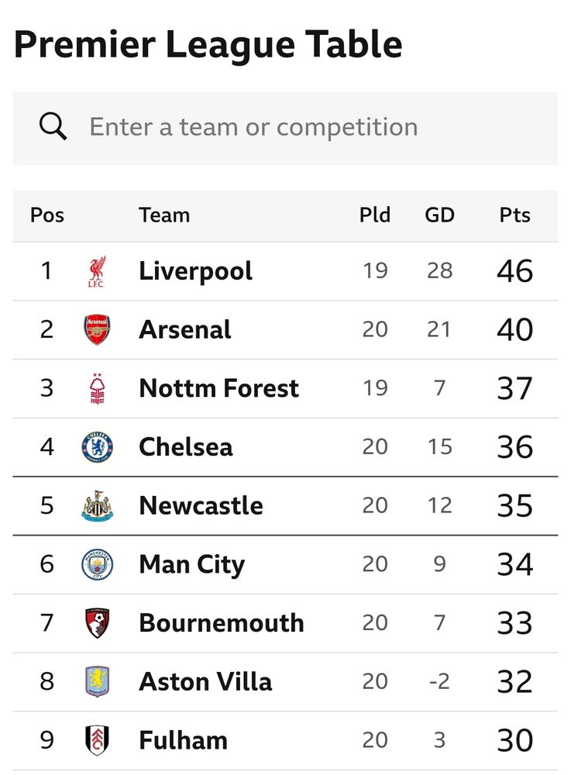
Task: Click the Liverpool club crest
Action: 97,271
